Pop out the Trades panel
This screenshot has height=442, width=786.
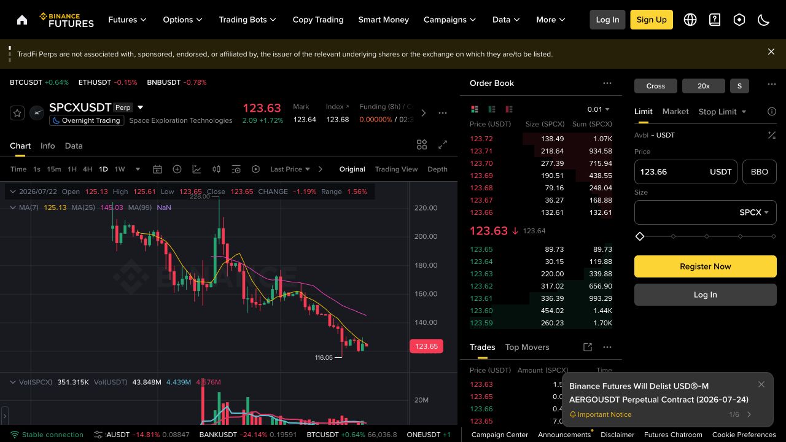click(588, 347)
